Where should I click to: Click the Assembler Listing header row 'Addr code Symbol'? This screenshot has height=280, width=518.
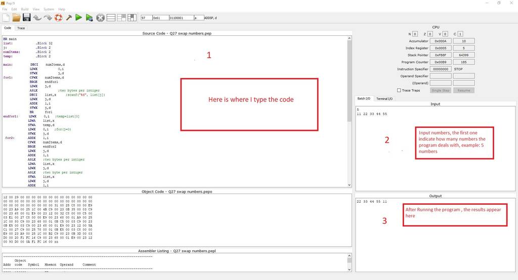pyautogui.click(x=50, y=264)
